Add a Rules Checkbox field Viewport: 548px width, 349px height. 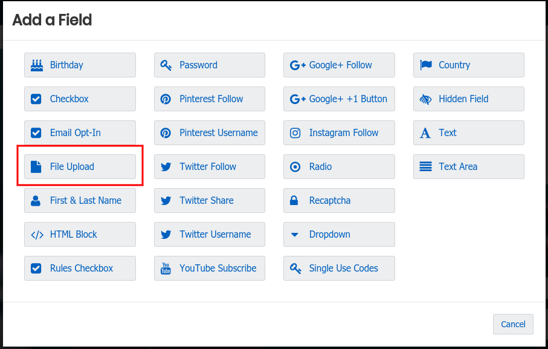(x=80, y=268)
